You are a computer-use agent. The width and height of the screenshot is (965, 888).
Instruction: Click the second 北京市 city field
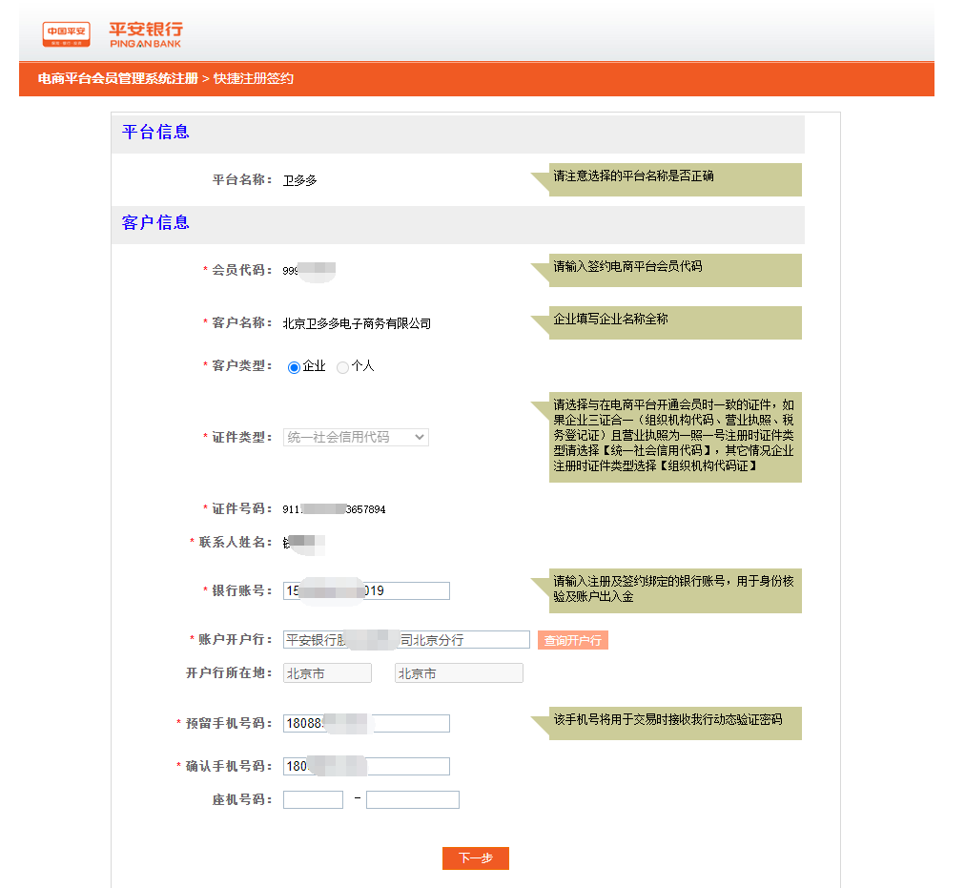pyautogui.click(x=459, y=673)
